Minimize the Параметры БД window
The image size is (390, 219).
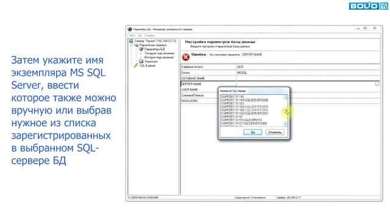pos(358,28)
